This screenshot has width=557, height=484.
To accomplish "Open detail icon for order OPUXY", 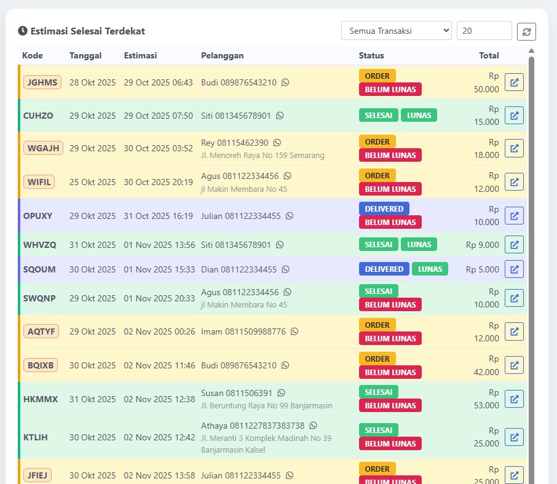I will (x=514, y=216).
